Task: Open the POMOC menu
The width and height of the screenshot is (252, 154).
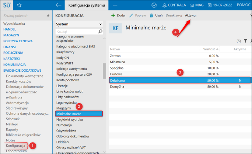Action: click(x=244, y=5)
